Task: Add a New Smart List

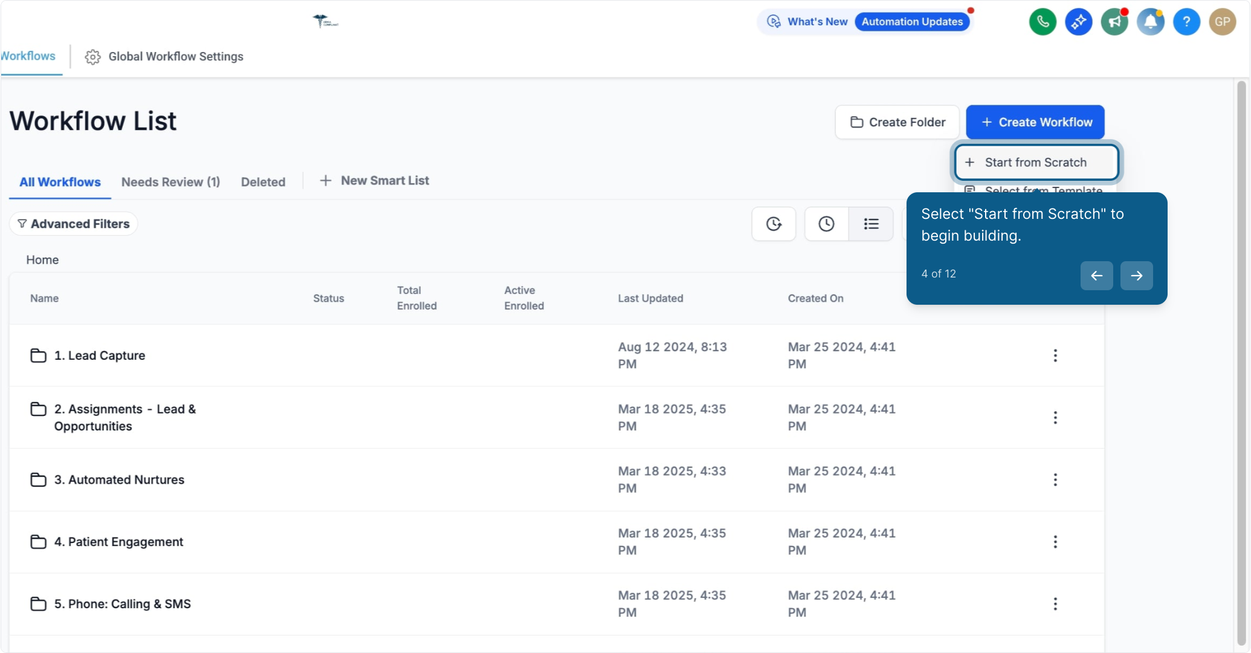Action: (374, 181)
